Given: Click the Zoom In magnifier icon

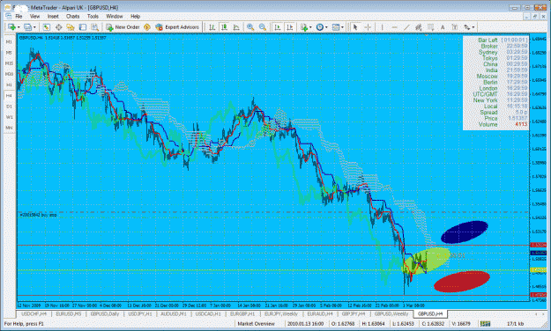Looking at the screenshot, I should pyautogui.click(x=250, y=27).
